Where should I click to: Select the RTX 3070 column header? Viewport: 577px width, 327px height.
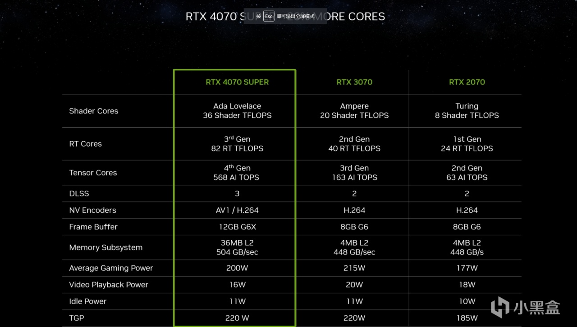[354, 82]
